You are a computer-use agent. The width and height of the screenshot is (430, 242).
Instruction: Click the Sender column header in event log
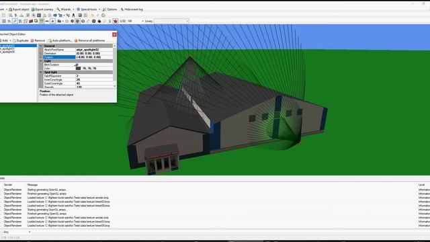tap(8, 185)
